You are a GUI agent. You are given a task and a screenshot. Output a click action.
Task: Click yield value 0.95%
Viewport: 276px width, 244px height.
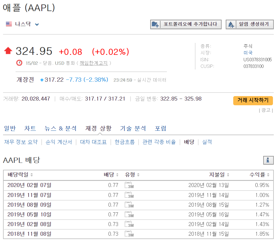(x=262, y=185)
